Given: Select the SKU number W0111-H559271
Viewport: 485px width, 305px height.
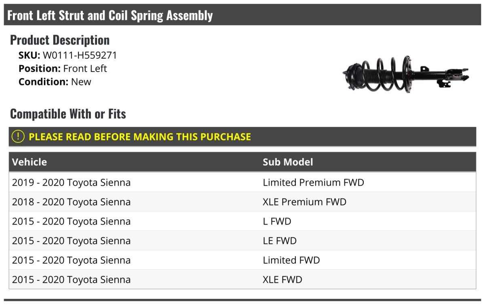Looking at the screenshot, I should 80,55.
